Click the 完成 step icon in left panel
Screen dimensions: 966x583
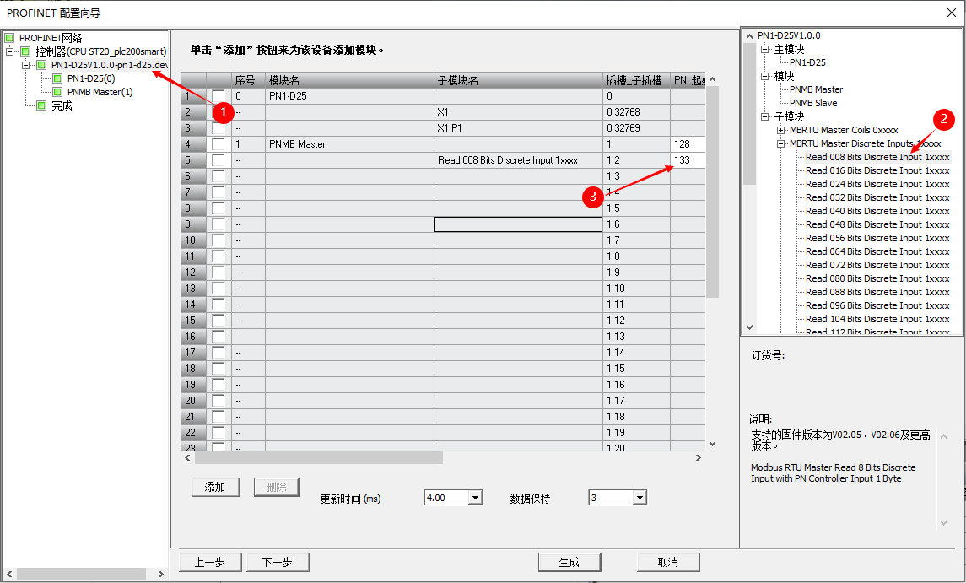[41, 105]
